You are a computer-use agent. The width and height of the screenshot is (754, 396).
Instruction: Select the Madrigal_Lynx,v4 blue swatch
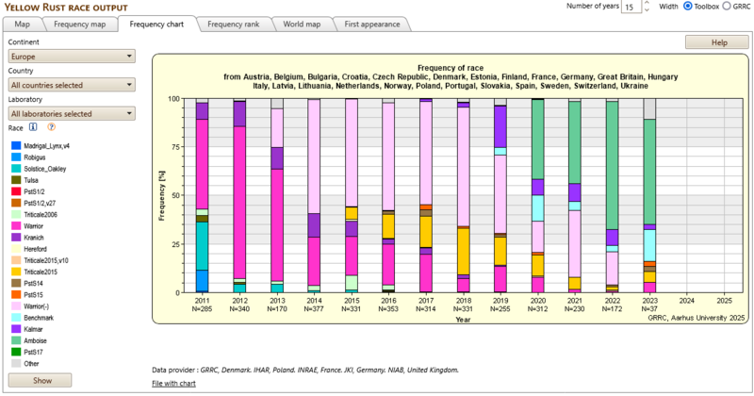(x=15, y=144)
